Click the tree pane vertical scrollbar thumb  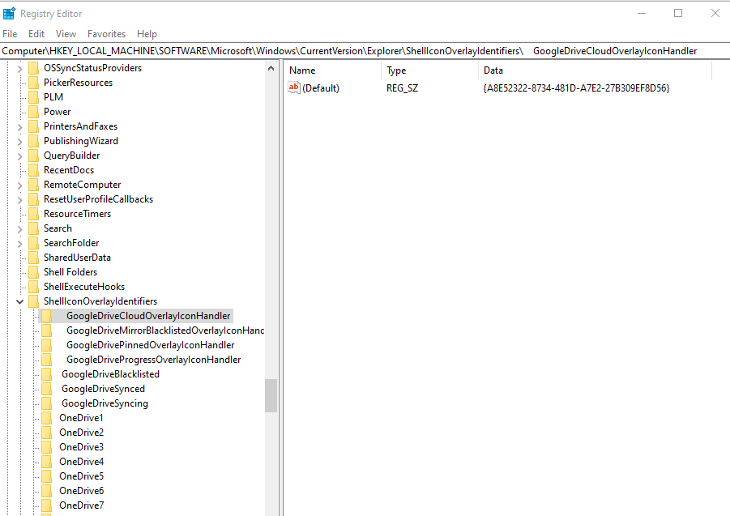pos(271,395)
